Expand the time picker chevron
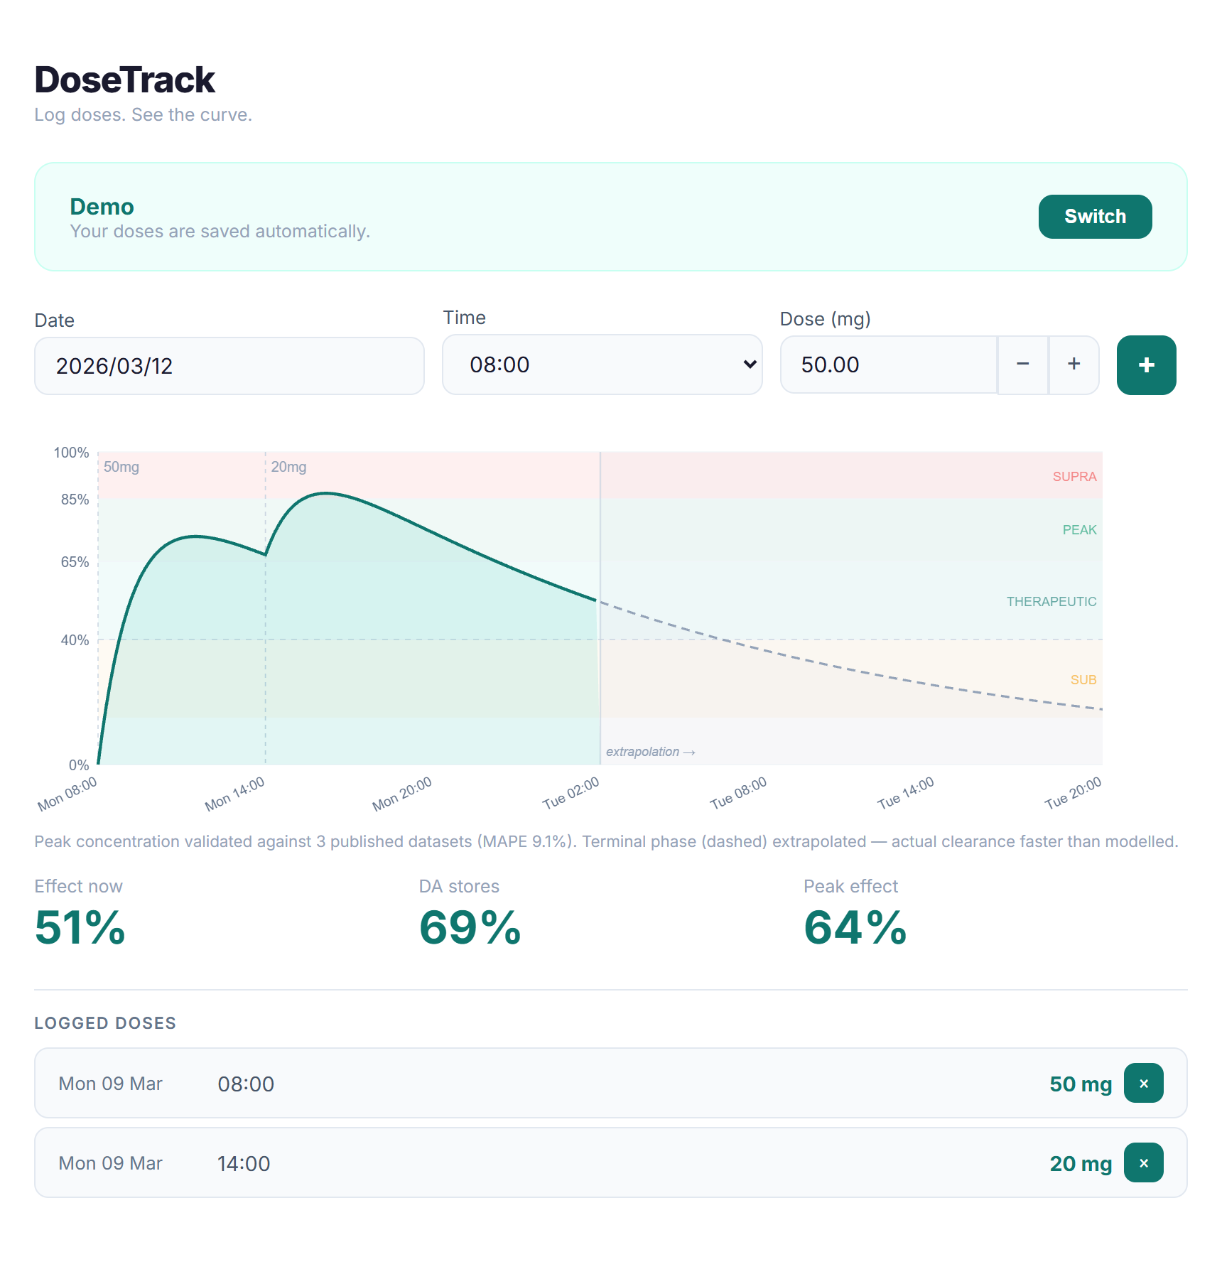Viewport: 1222px width, 1279px height. (750, 365)
